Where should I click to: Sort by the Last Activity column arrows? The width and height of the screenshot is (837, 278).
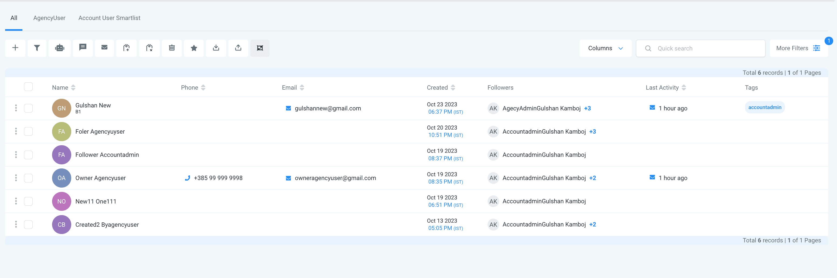684,87
